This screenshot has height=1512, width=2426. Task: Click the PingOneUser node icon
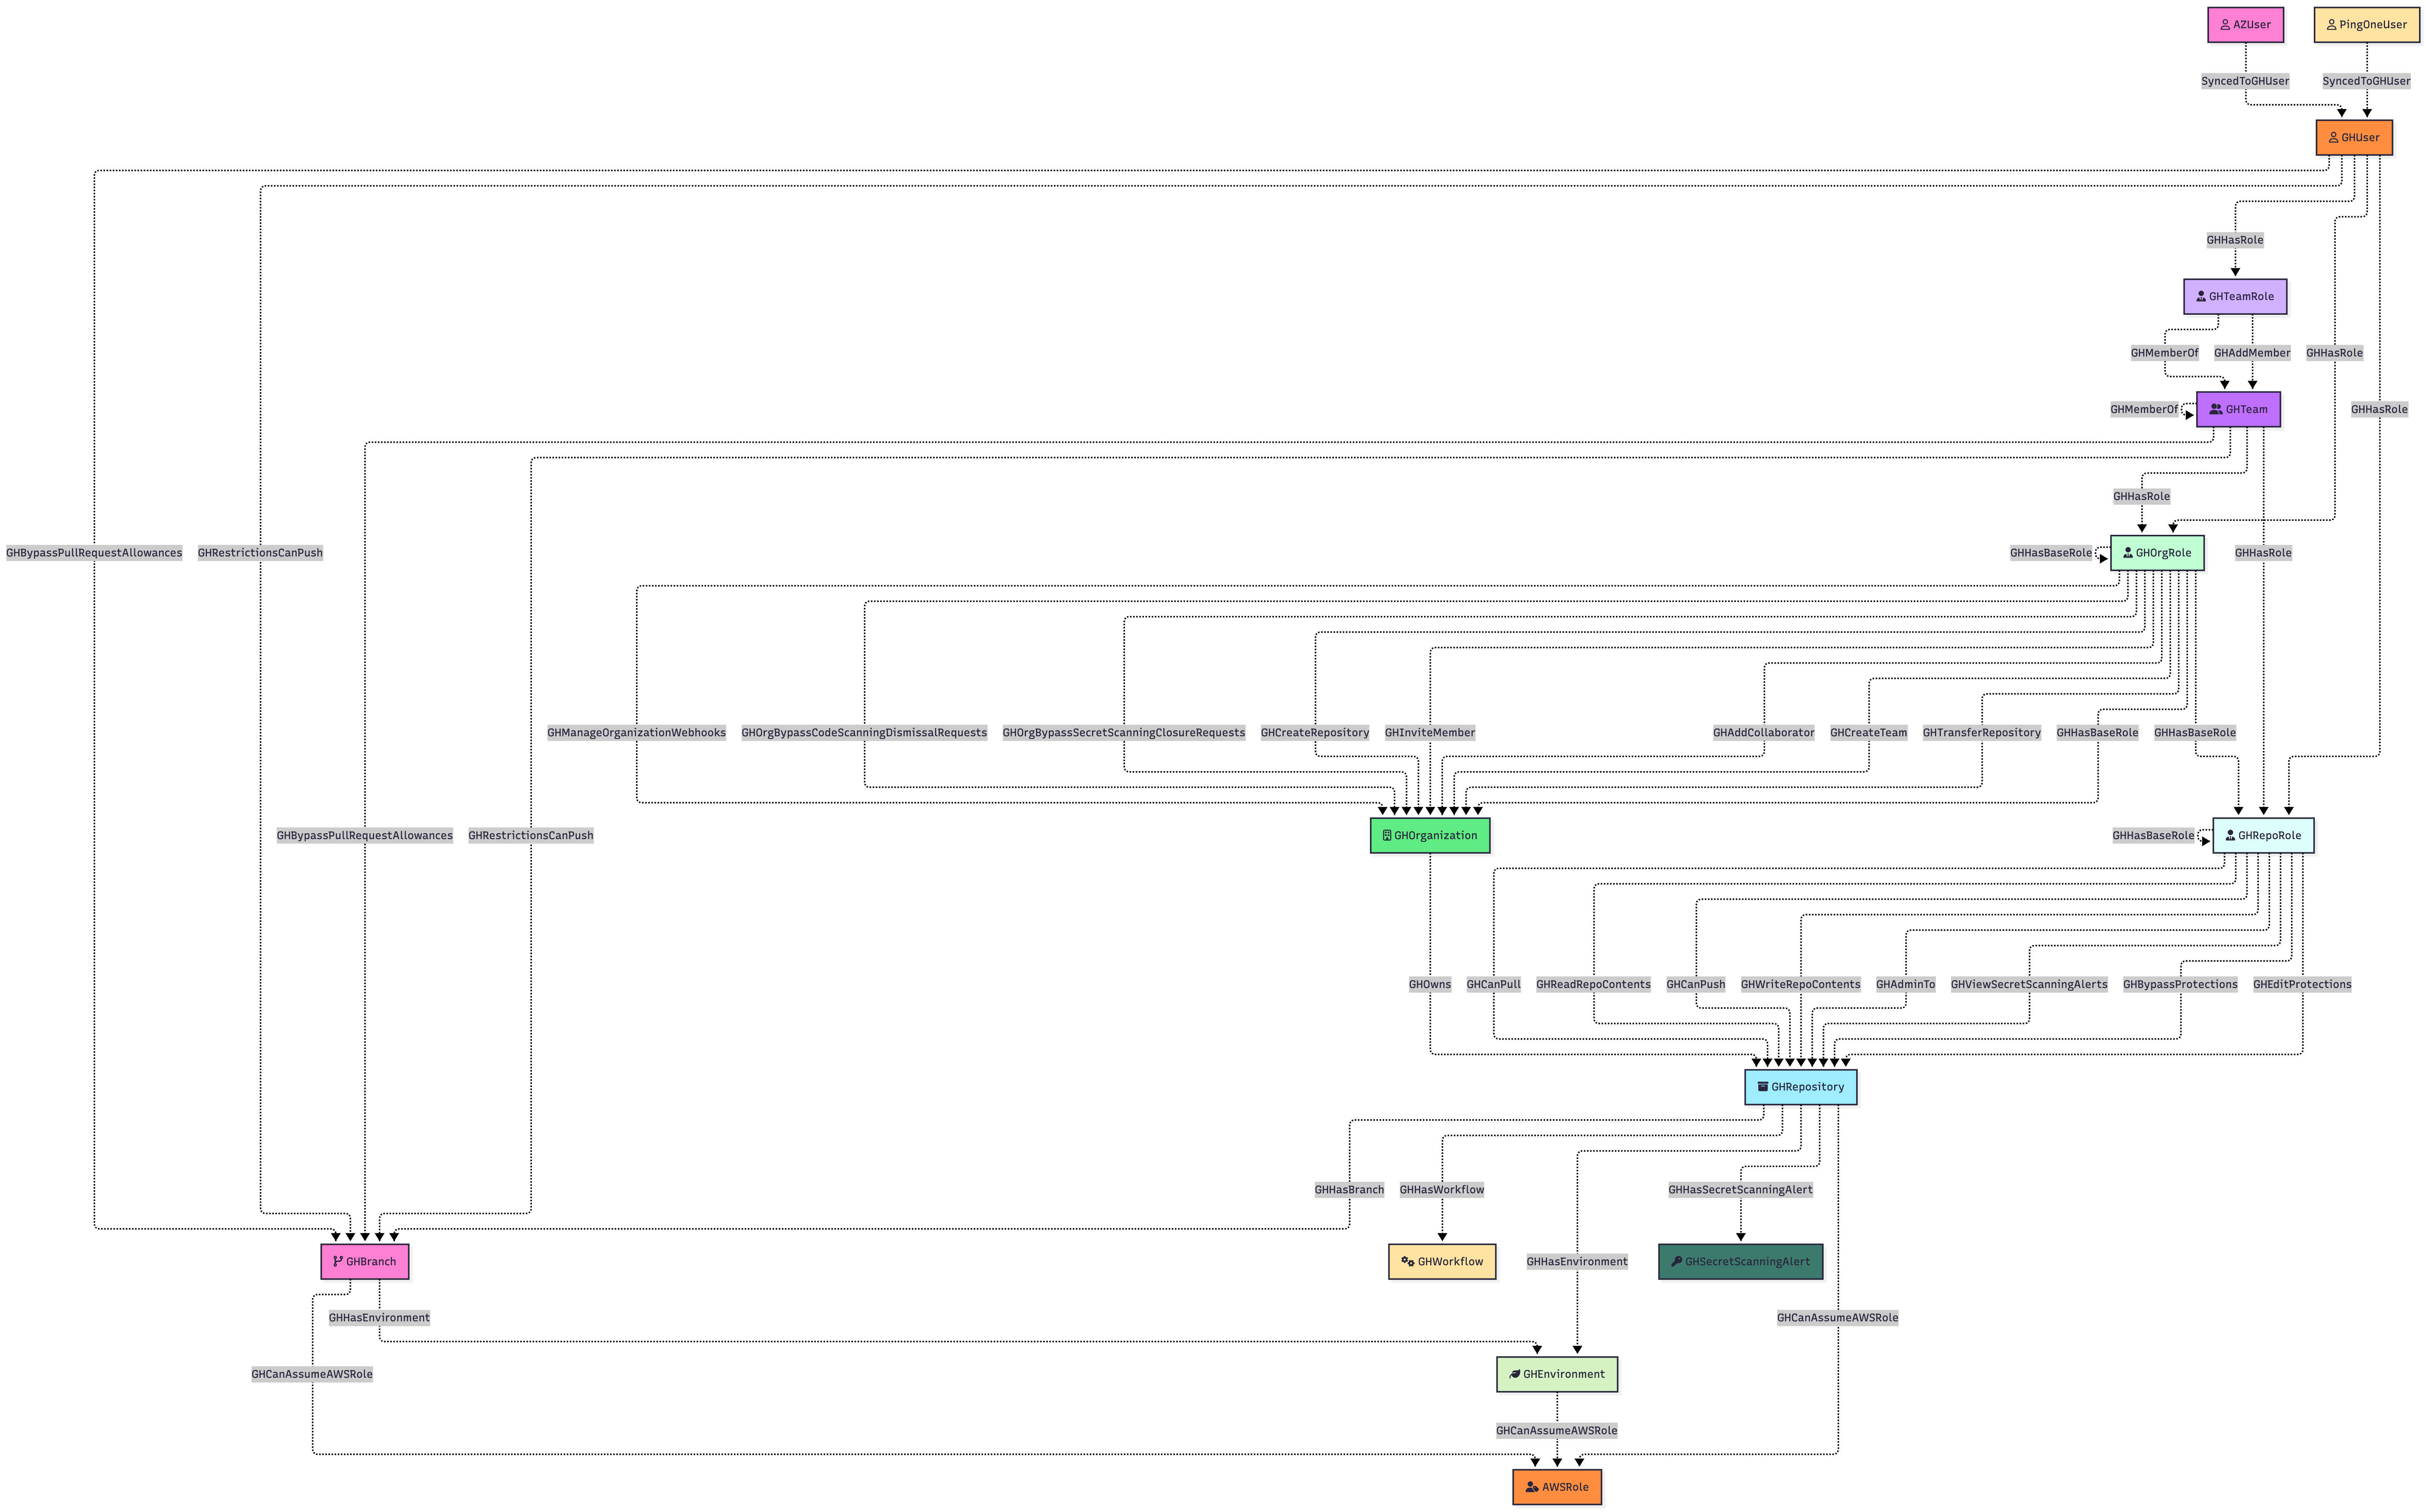click(x=2331, y=25)
